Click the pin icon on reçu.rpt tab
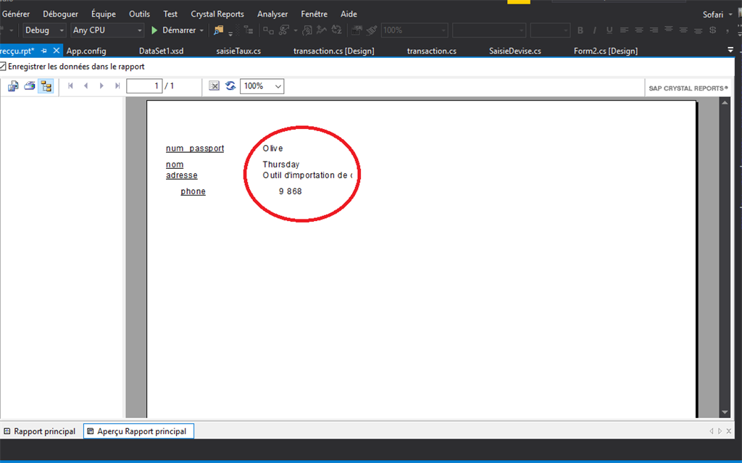 coord(44,51)
